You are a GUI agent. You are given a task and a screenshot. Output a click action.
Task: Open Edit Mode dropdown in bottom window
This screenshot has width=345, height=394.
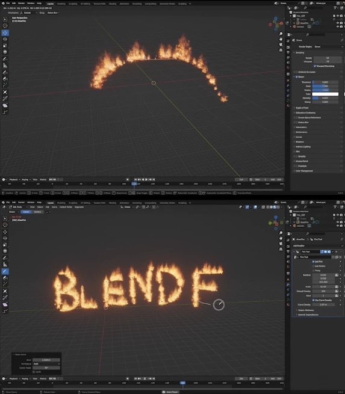coord(18,207)
